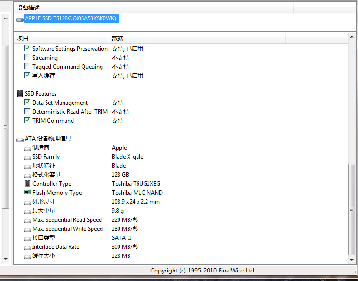Click the drive icon beside APPLE SSD TS128C
Image resolution: width=358 pixels, height=281 pixels.
coord(20,19)
